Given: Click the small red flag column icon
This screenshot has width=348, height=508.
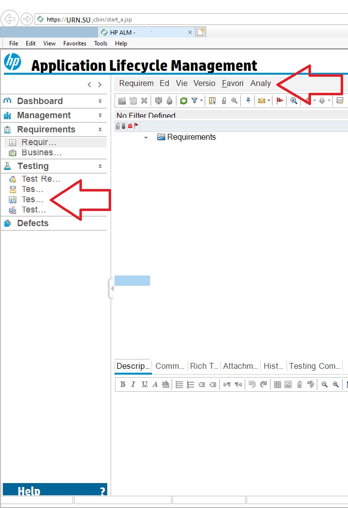Looking at the screenshot, I should [136, 126].
